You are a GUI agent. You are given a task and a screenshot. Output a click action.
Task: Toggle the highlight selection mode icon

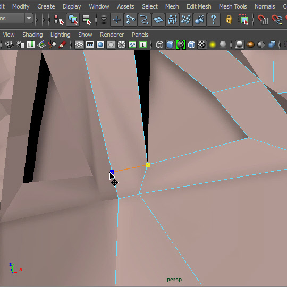(x=243, y=20)
